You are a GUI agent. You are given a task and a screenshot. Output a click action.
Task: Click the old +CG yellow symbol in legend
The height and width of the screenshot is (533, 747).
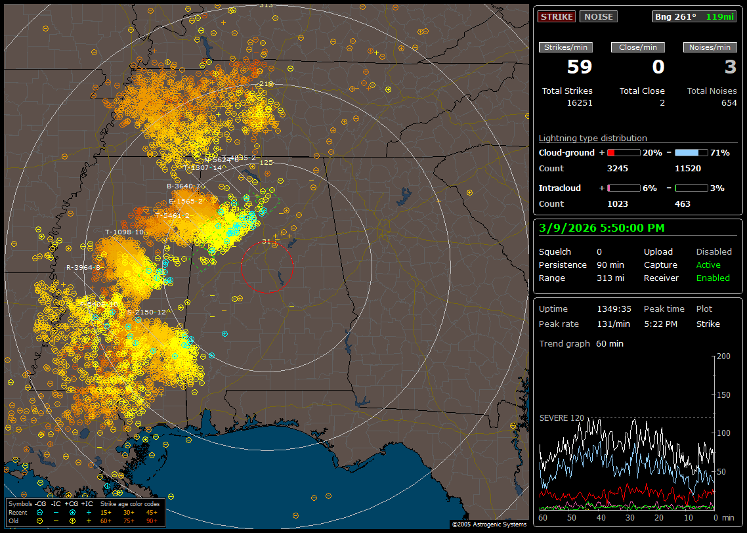point(72,521)
